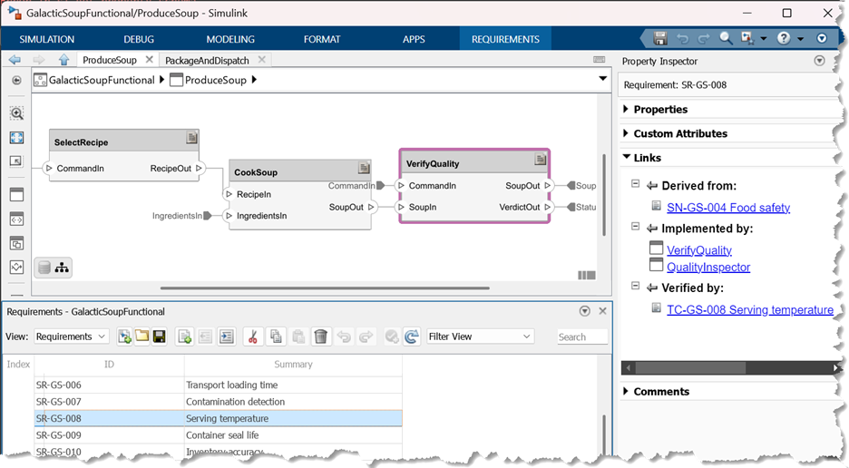This screenshot has width=849, height=468.
Task: Open the MODELING ribbon tab
Action: point(230,39)
